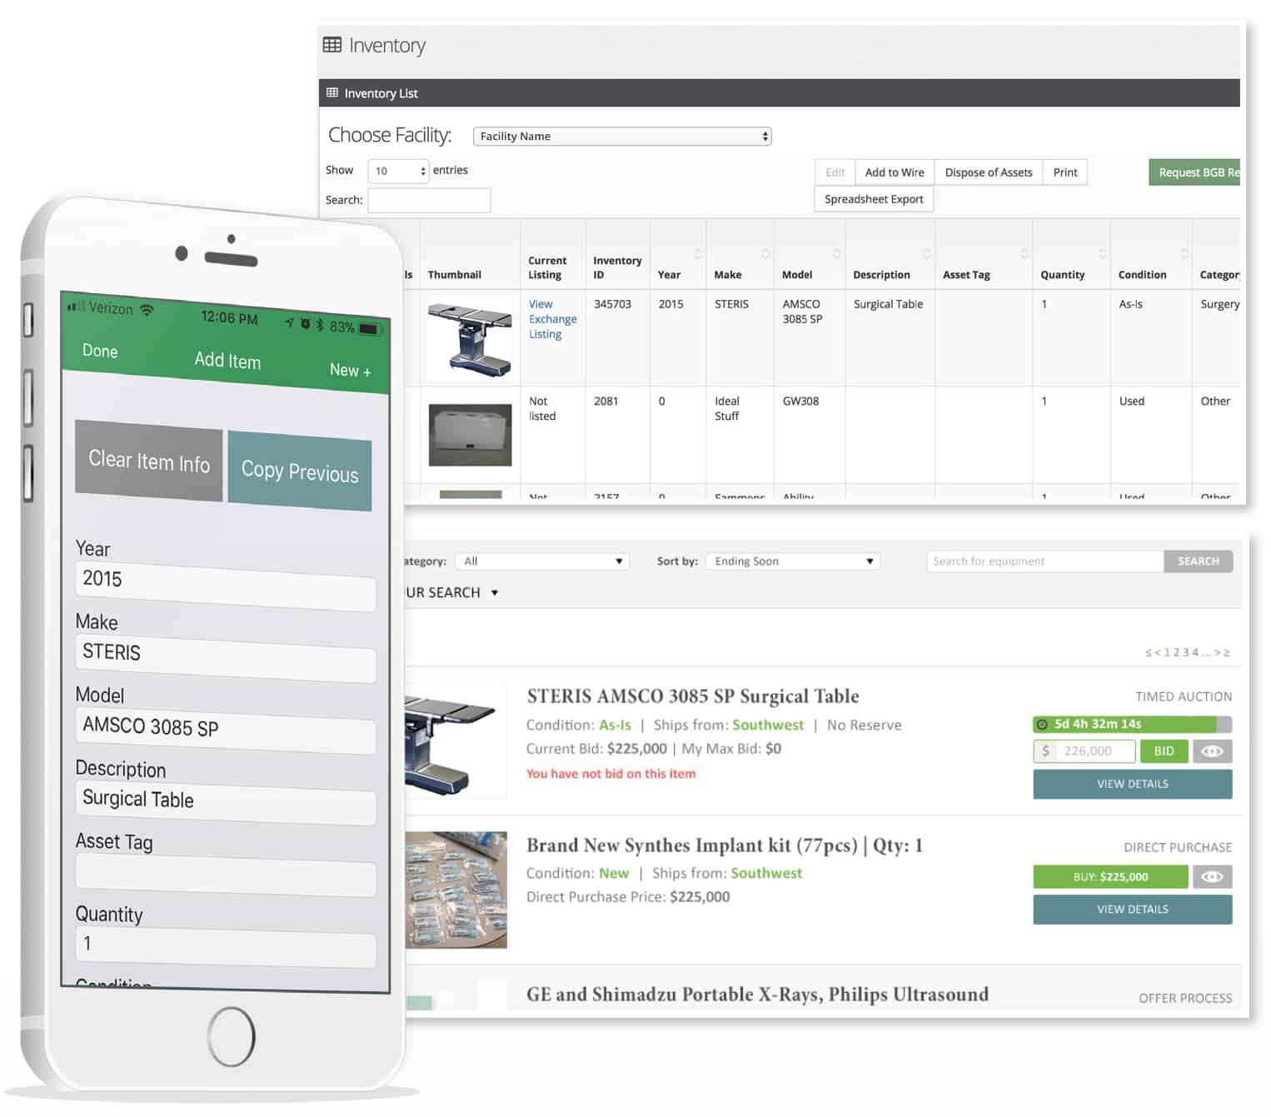The width and height of the screenshot is (1271, 1117).
Task: Click inventory ID cell 345703
Action: click(x=612, y=304)
